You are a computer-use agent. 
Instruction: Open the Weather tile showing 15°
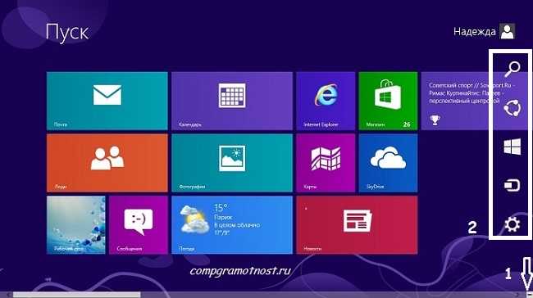(x=232, y=225)
